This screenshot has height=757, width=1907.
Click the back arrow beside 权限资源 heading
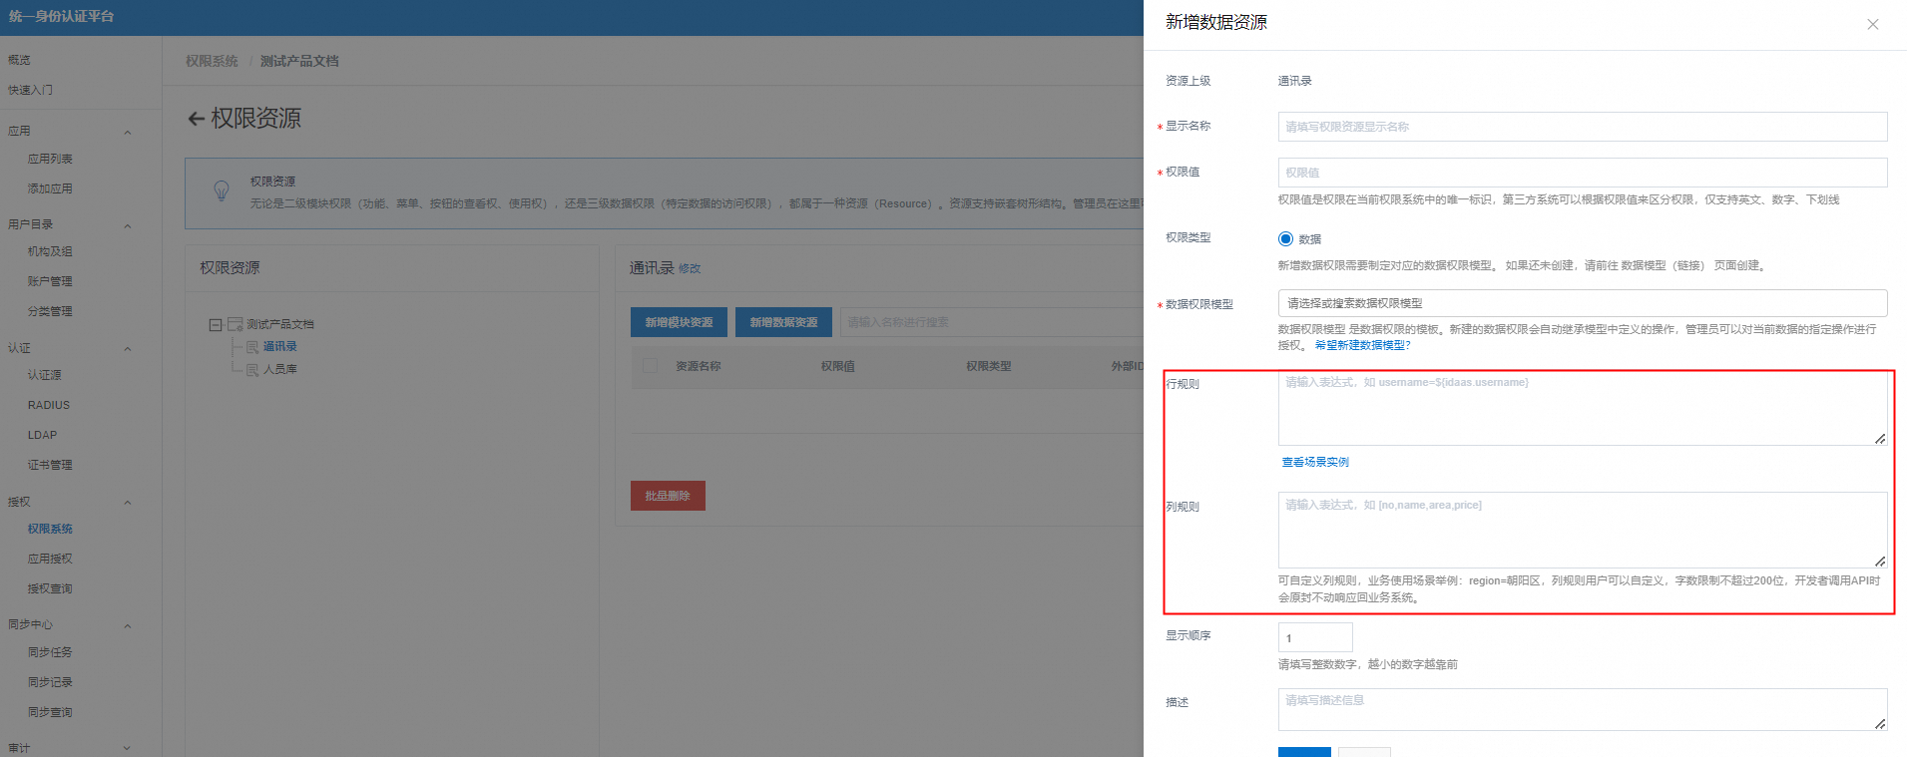pyautogui.click(x=196, y=119)
